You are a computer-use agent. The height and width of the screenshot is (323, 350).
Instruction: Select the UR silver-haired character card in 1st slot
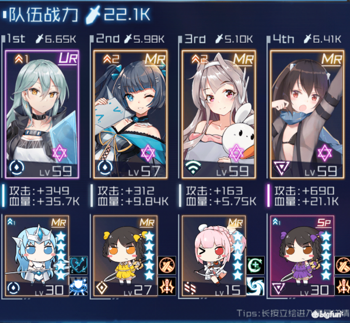coord(42,114)
